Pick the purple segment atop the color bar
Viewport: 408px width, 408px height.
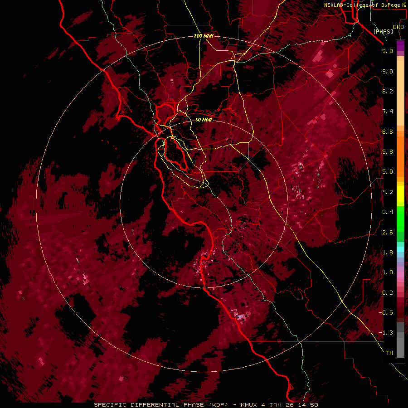(400, 46)
